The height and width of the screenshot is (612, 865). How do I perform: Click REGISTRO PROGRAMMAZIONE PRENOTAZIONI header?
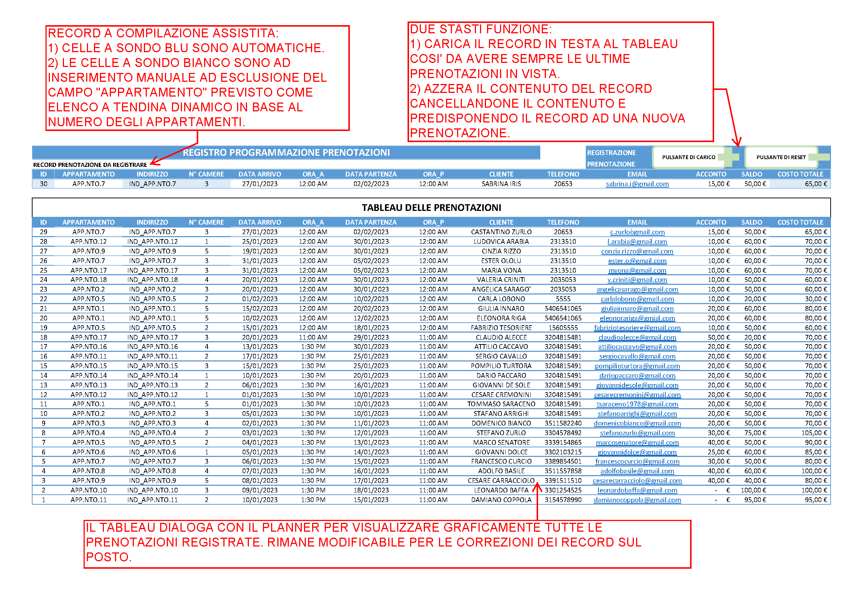click(286, 152)
